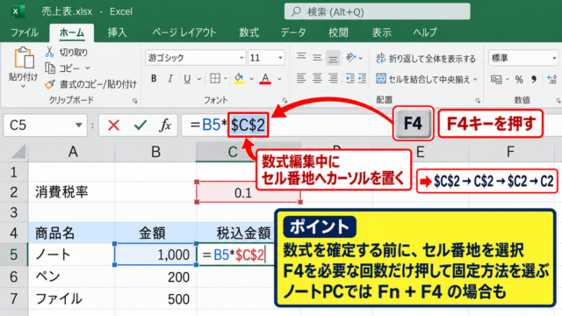The height and width of the screenshot is (316, 562).
Task: Open the Copy dropdown arrow
Action: 88,68
